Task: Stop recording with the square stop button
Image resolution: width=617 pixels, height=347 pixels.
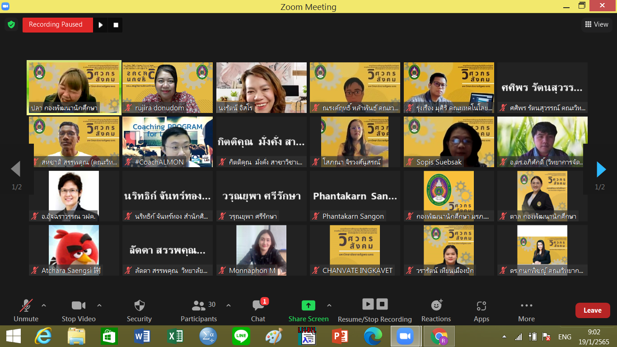Action: click(x=116, y=25)
